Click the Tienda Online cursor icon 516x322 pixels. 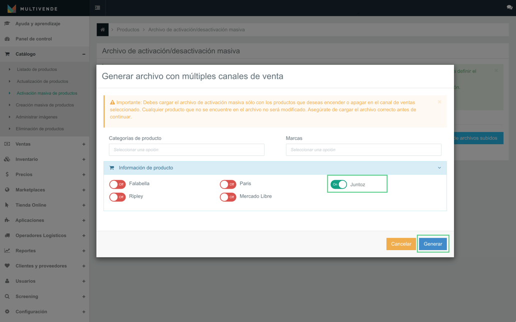[x=7, y=205]
